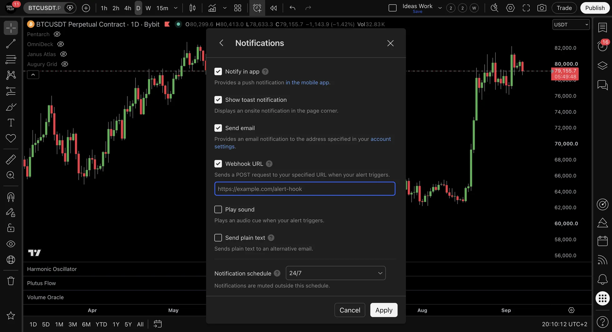The image size is (612, 332).
Task: Open the measure ruler tool
Action: pos(11,159)
